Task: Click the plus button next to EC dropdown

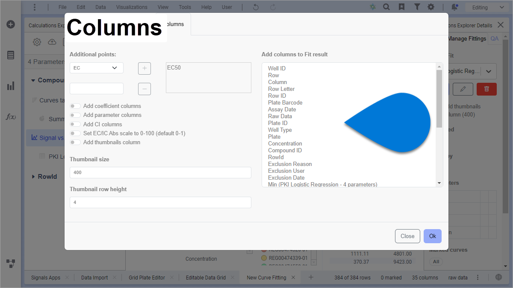Action: coord(144,68)
